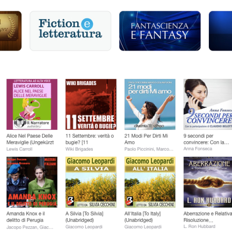
Task: Open the Amanda Knox audiobook cover
Action: coord(32,182)
